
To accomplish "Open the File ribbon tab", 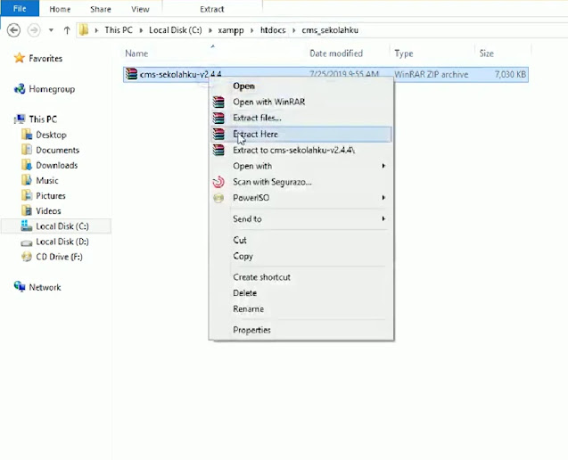I will [x=20, y=8].
